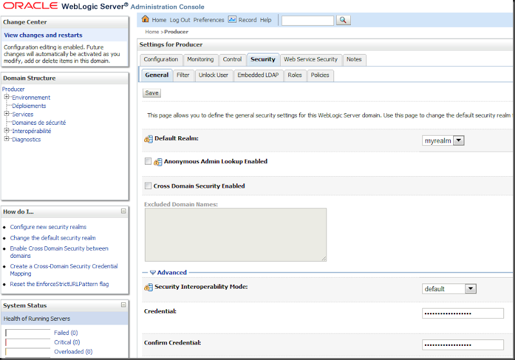Click the icon beside Anonymous Admin Lookup Enabled
Viewport: 515px width, 360px height.
(x=158, y=161)
